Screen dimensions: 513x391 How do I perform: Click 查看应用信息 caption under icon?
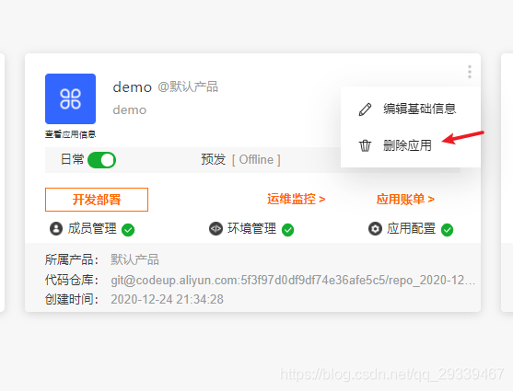point(70,134)
